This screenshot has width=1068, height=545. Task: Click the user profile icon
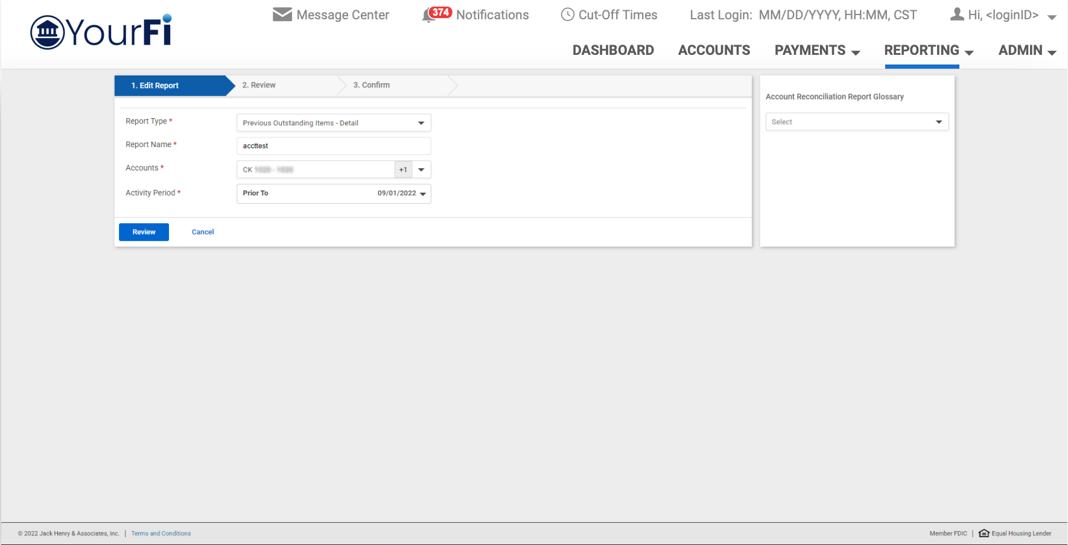pyautogui.click(x=957, y=14)
